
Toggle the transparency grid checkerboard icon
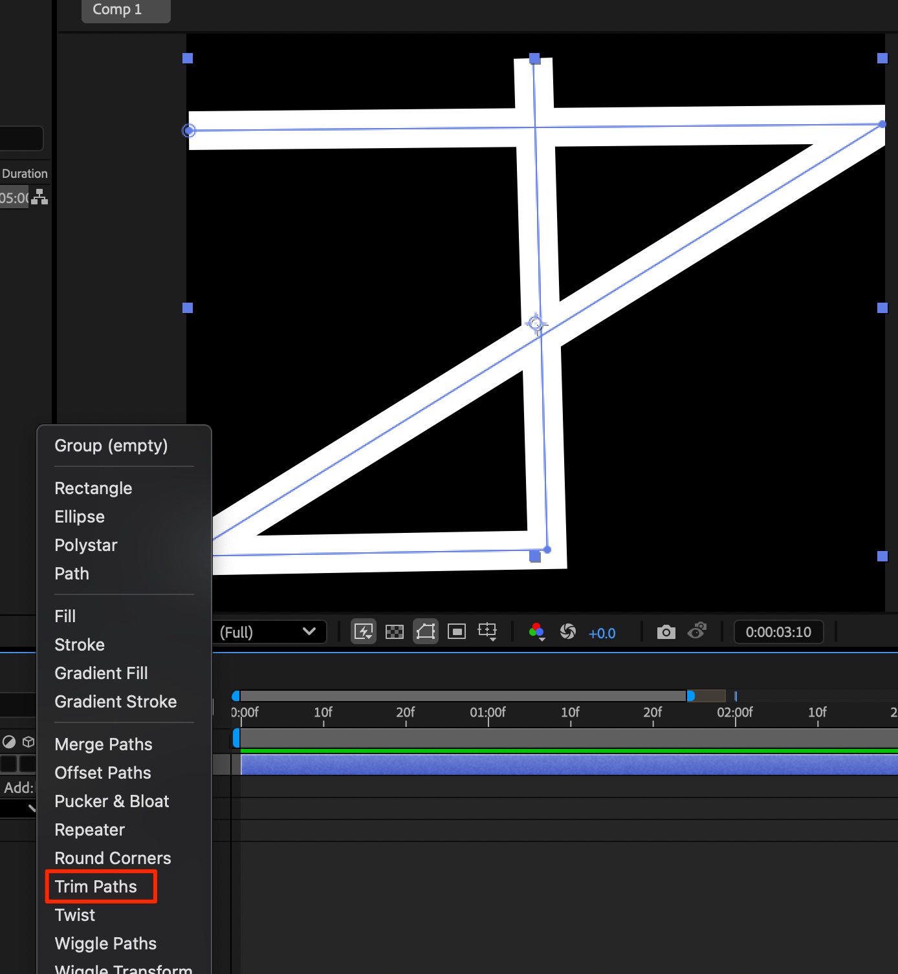394,631
